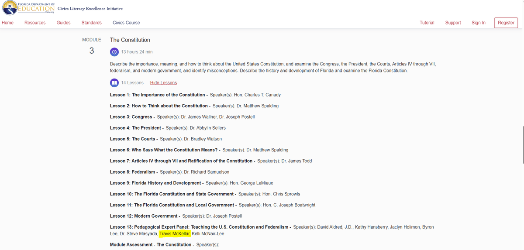Go to the Standards page
Image resolution: width=524 pixels, height=250 pixels.
pos(92,23)
